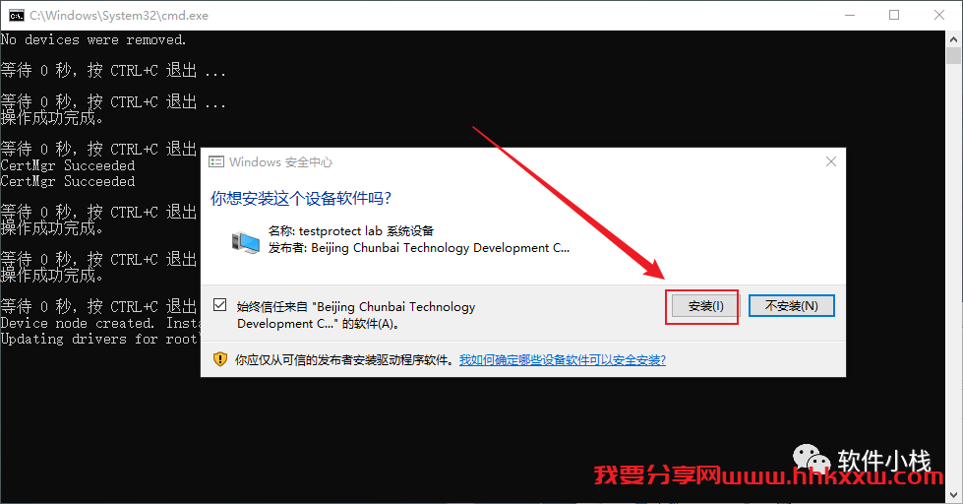Click the 名称: testprotect lab 系统设备 text
This screenshot has width=963, height=504.
pos(351,231)
